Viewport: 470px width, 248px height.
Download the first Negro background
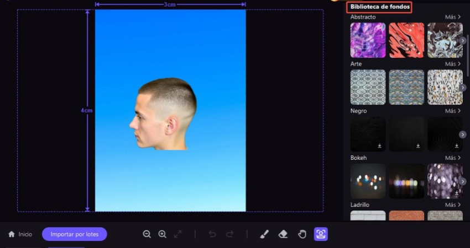tap(380, 146)
